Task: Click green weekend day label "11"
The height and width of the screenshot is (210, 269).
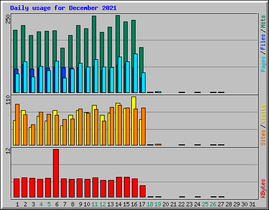Action: point(95,204)
